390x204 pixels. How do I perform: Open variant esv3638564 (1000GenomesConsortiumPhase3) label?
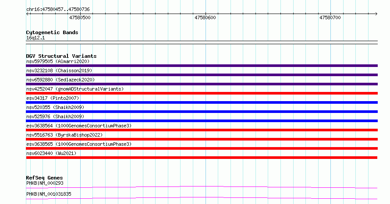click(x=79, y=126)
